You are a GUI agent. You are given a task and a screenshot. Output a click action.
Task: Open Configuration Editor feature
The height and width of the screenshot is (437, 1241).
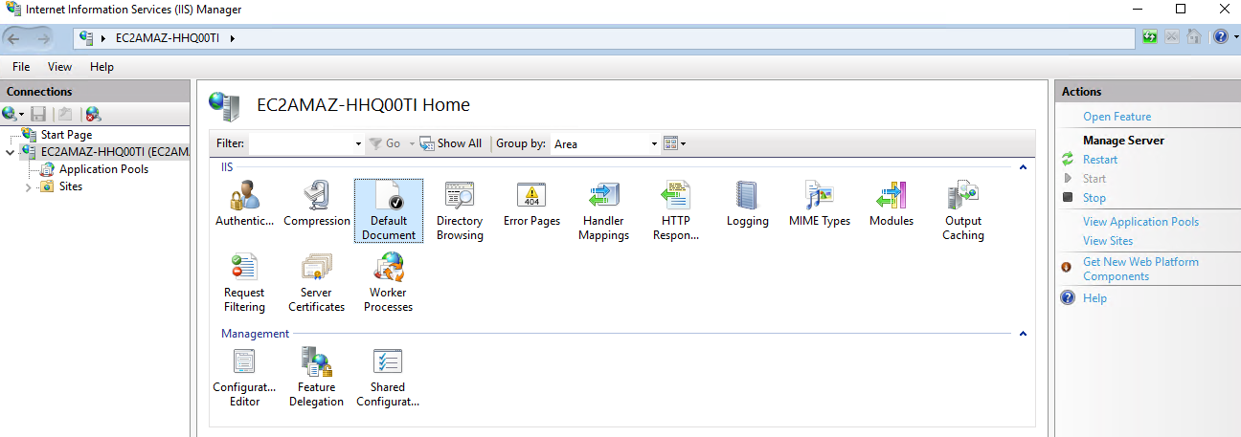click(x=244, y=378)
